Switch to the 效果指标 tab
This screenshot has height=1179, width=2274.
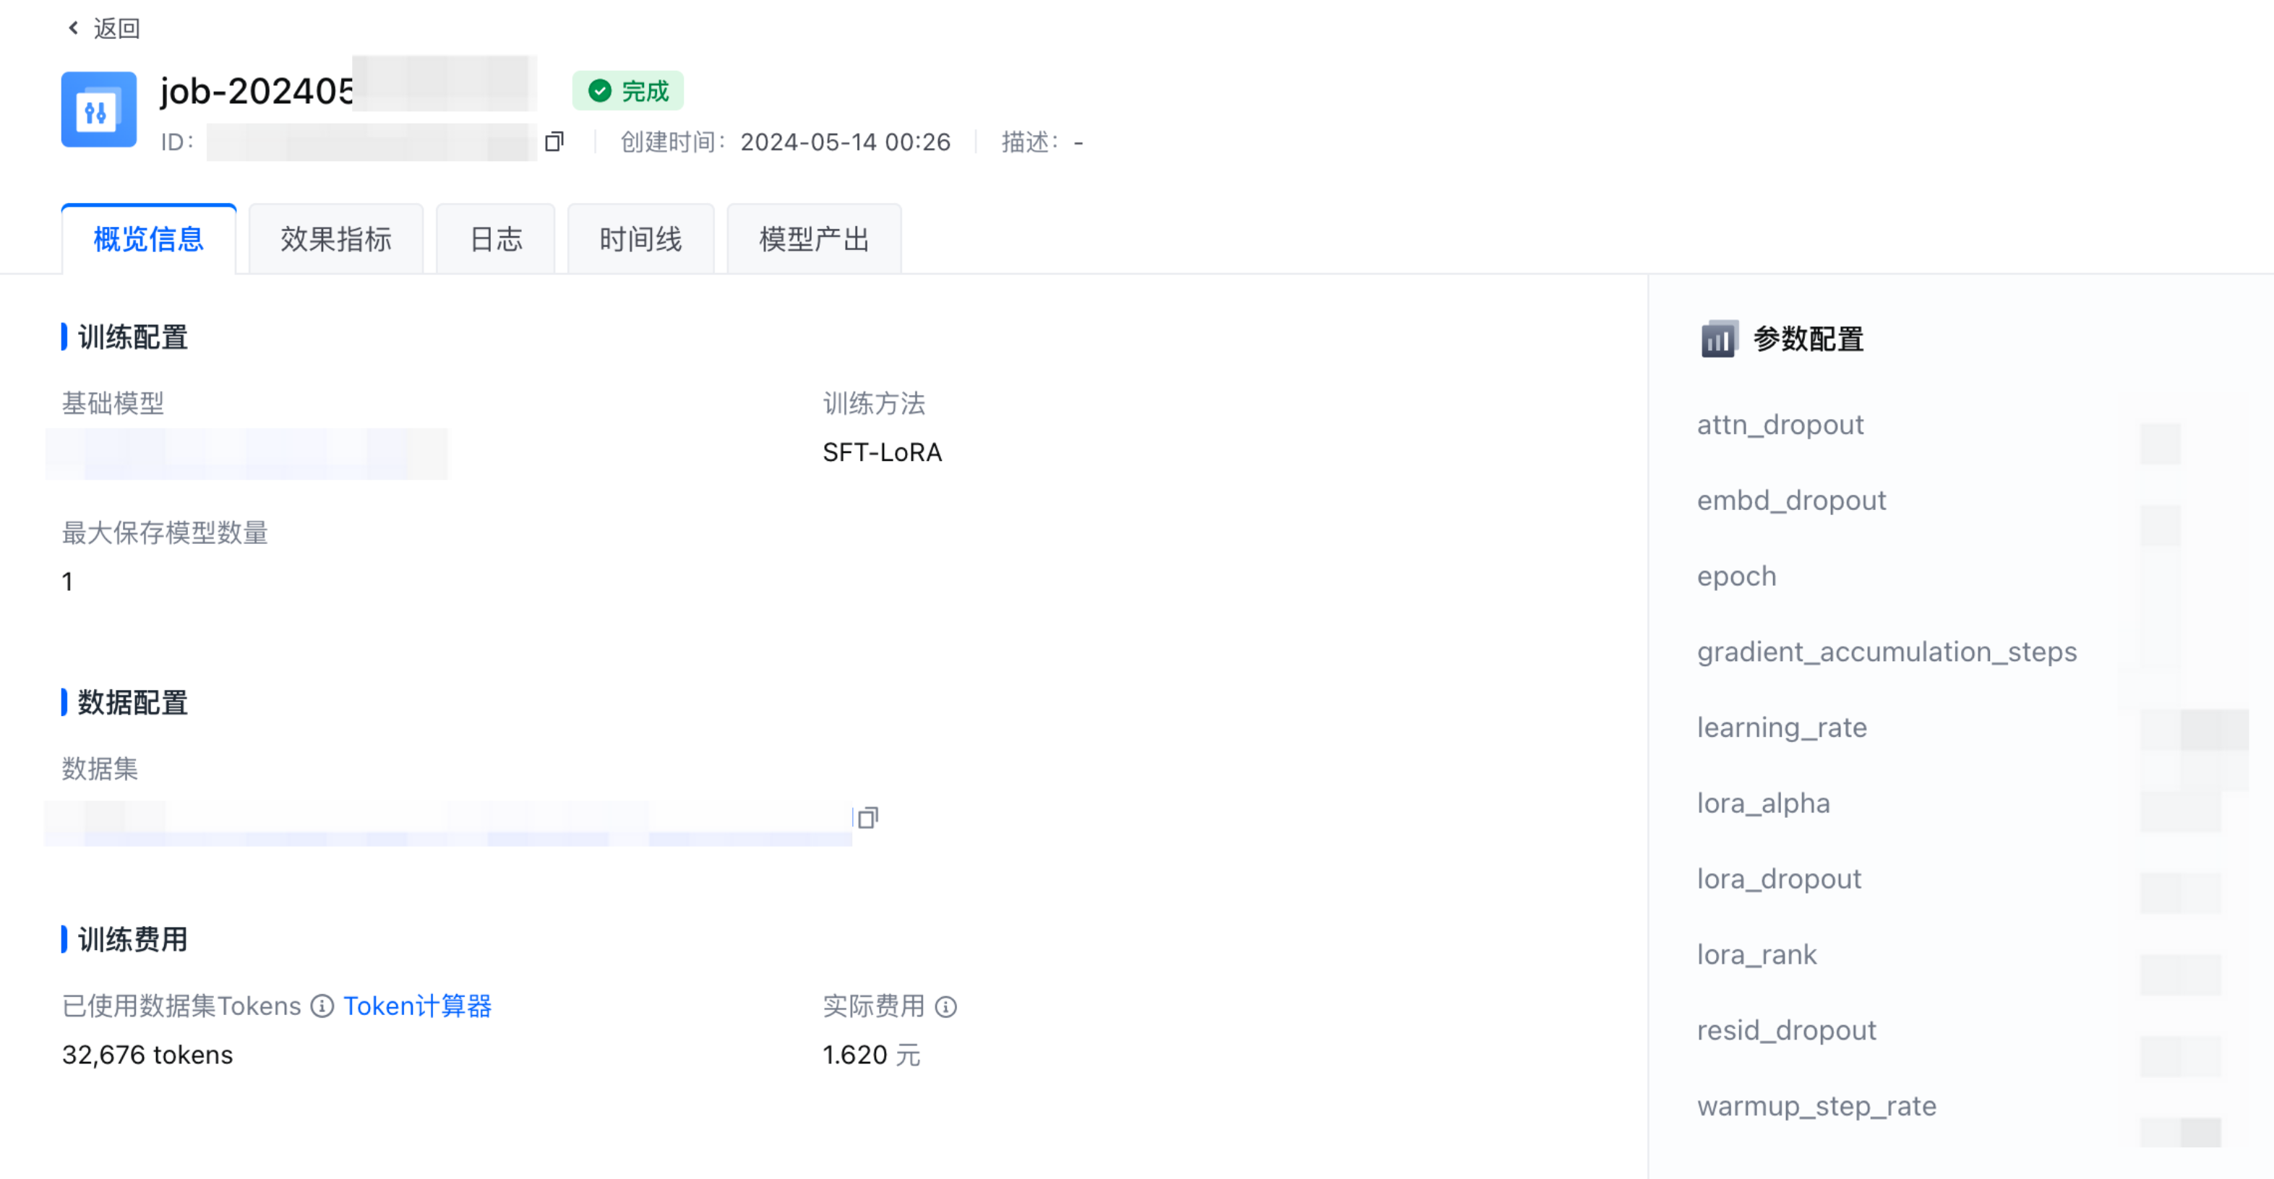(x=335, y=239)
